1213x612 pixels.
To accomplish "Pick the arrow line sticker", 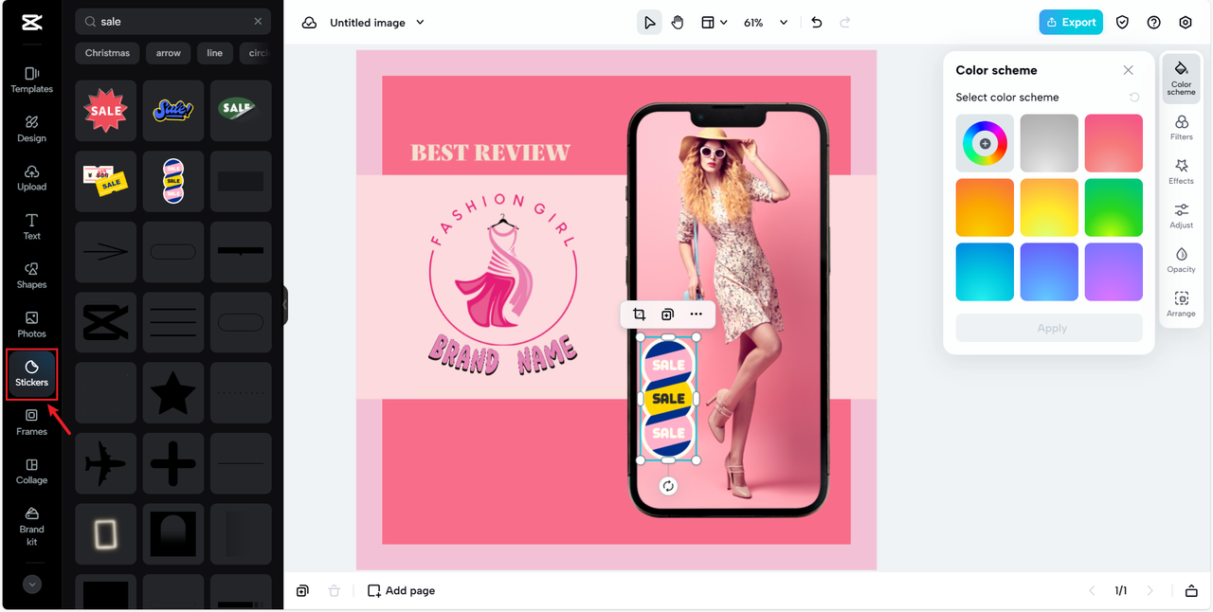I will click(x=106, y=252).
